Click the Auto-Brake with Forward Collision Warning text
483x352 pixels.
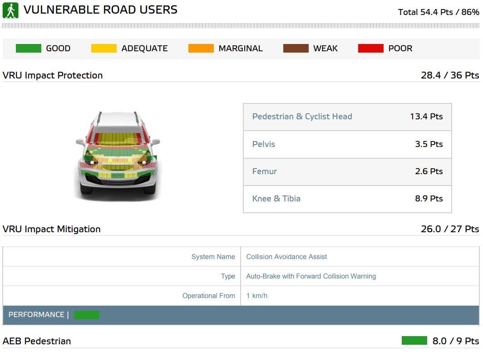(x=311, y=276)
